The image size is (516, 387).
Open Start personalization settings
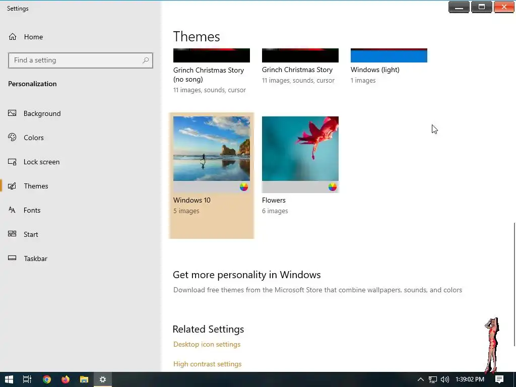31,234
